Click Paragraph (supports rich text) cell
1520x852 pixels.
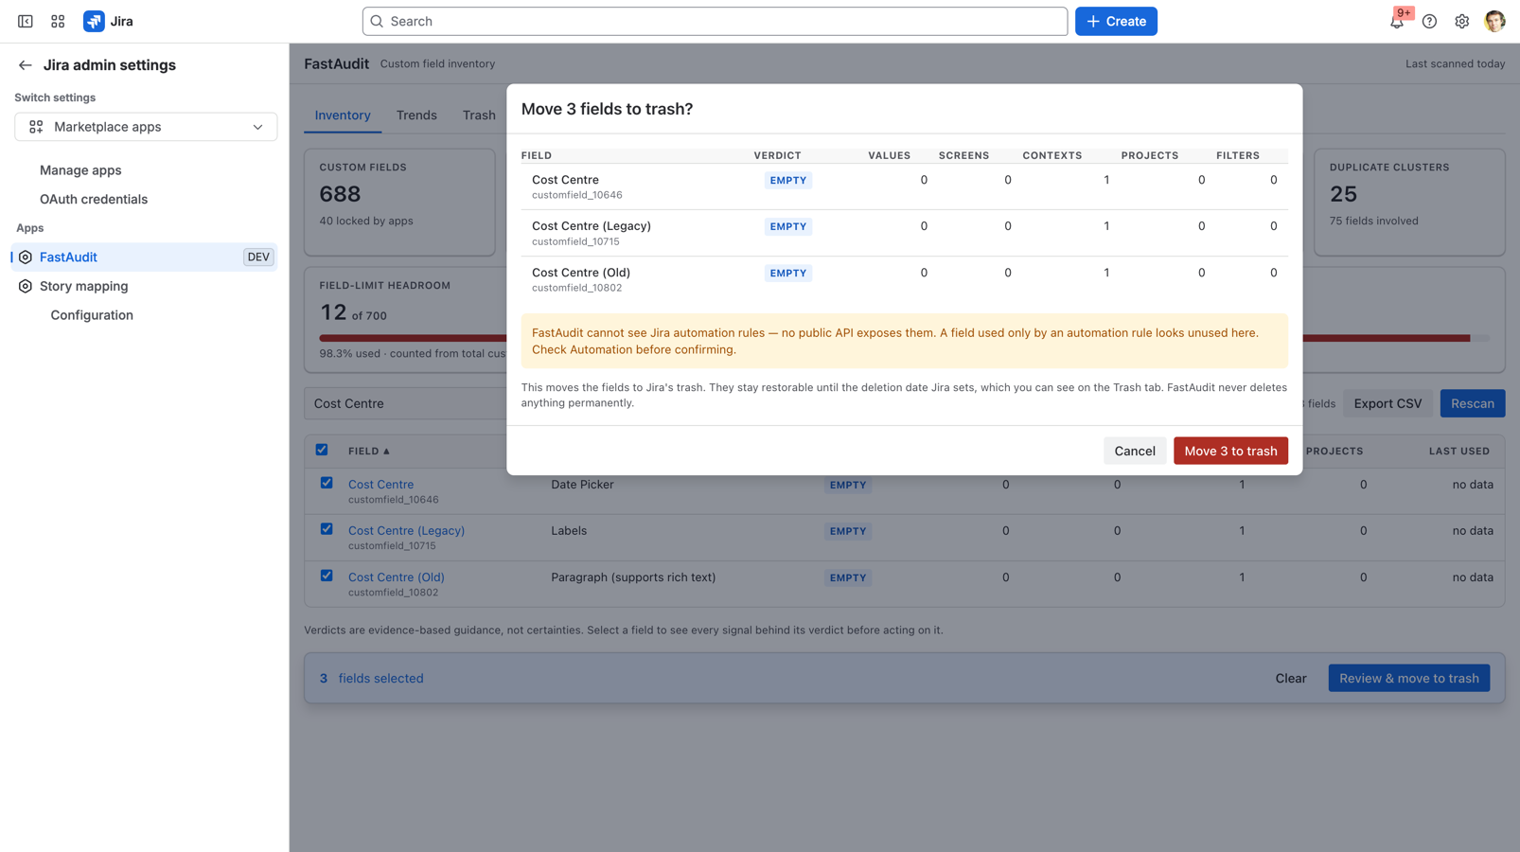pyautogui.click(x=633, y=577)
